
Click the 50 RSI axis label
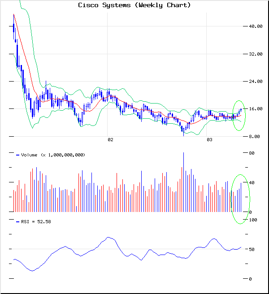tap(252, 249)
